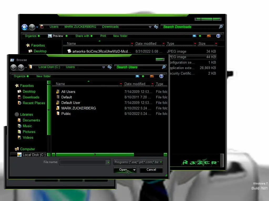
Task: Select MARK ZUCKERBERG folder icon
Action: point(58,108)
